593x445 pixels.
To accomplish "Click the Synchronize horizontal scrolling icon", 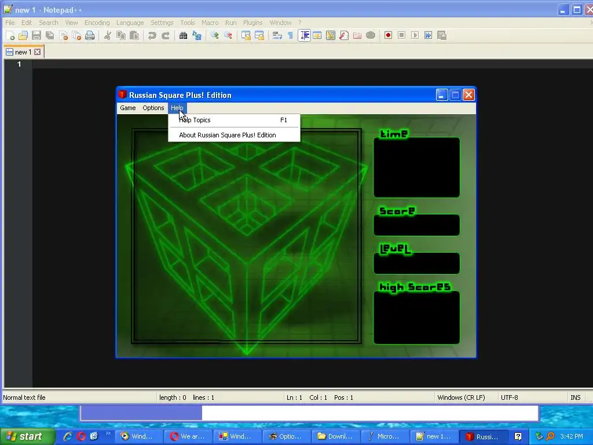I will 259,35.
